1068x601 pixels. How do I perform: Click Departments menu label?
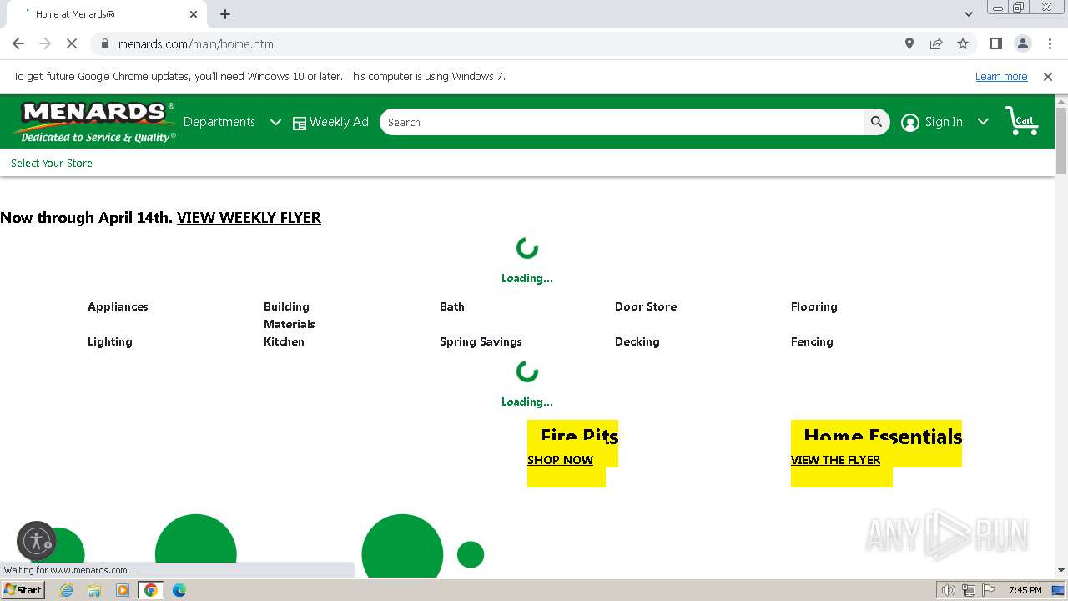point(219,122)
